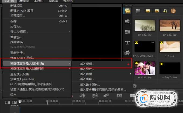Viewport: 183px width, 113px height.
Task: Open the Sound Mixer waveform icon
Action: 83,96
